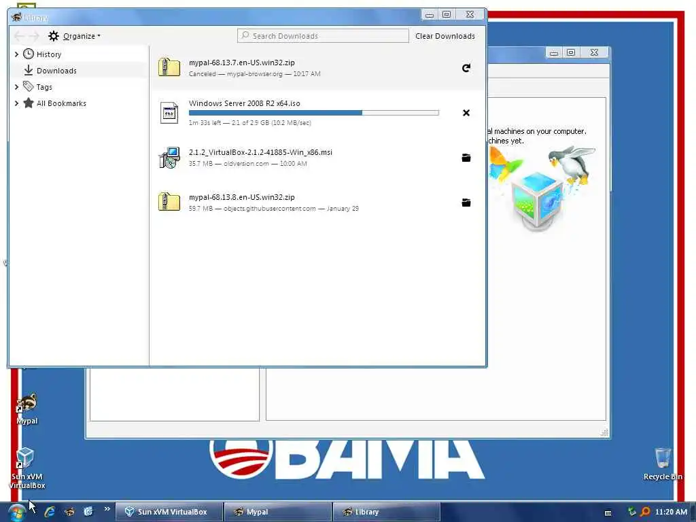696x522 pixels.
Task: Expand the All Bookmarks tree node
Action: [16, 103]
